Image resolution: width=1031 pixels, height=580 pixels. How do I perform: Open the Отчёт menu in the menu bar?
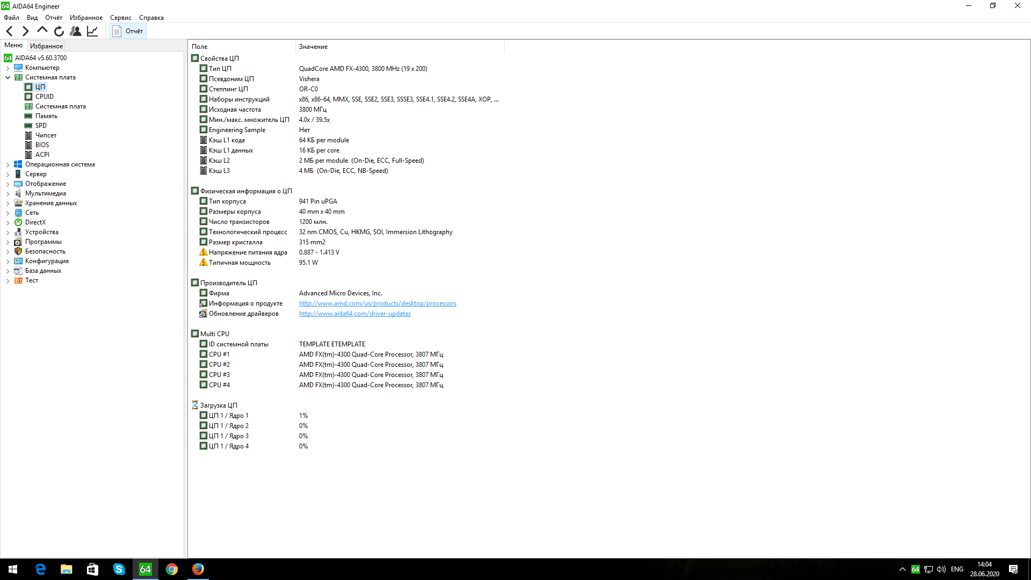click(54, 18)
